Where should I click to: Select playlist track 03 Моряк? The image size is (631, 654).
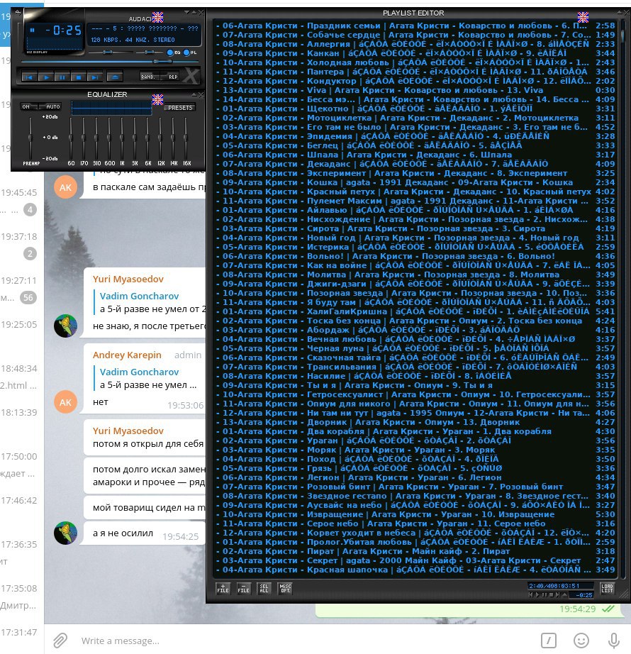(x=415, y=450)
